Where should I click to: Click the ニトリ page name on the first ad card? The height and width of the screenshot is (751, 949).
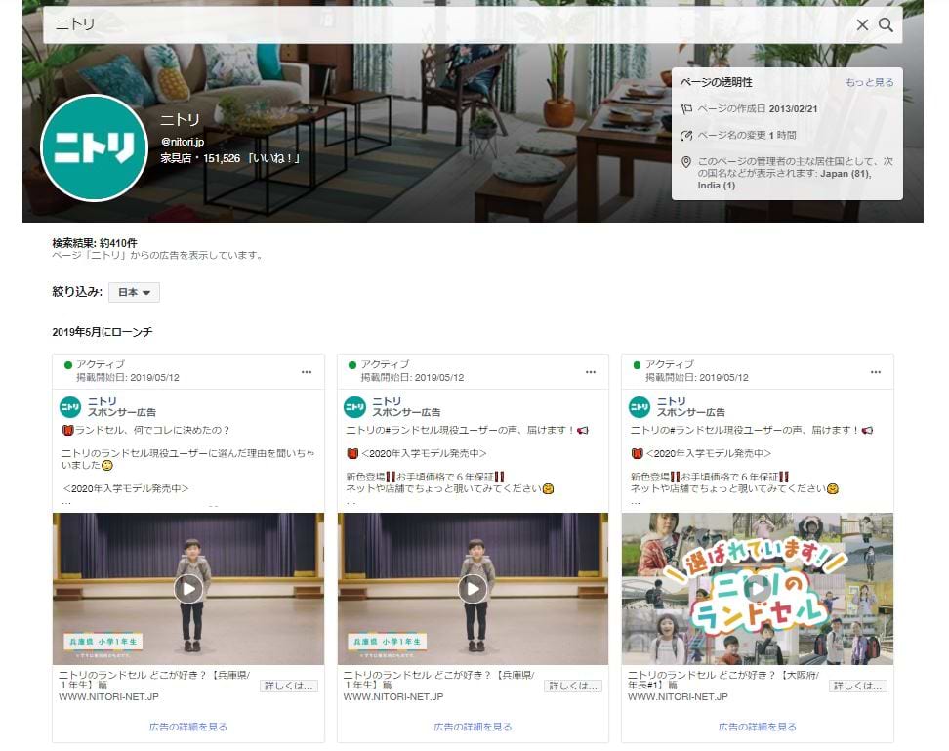point(103,401)
